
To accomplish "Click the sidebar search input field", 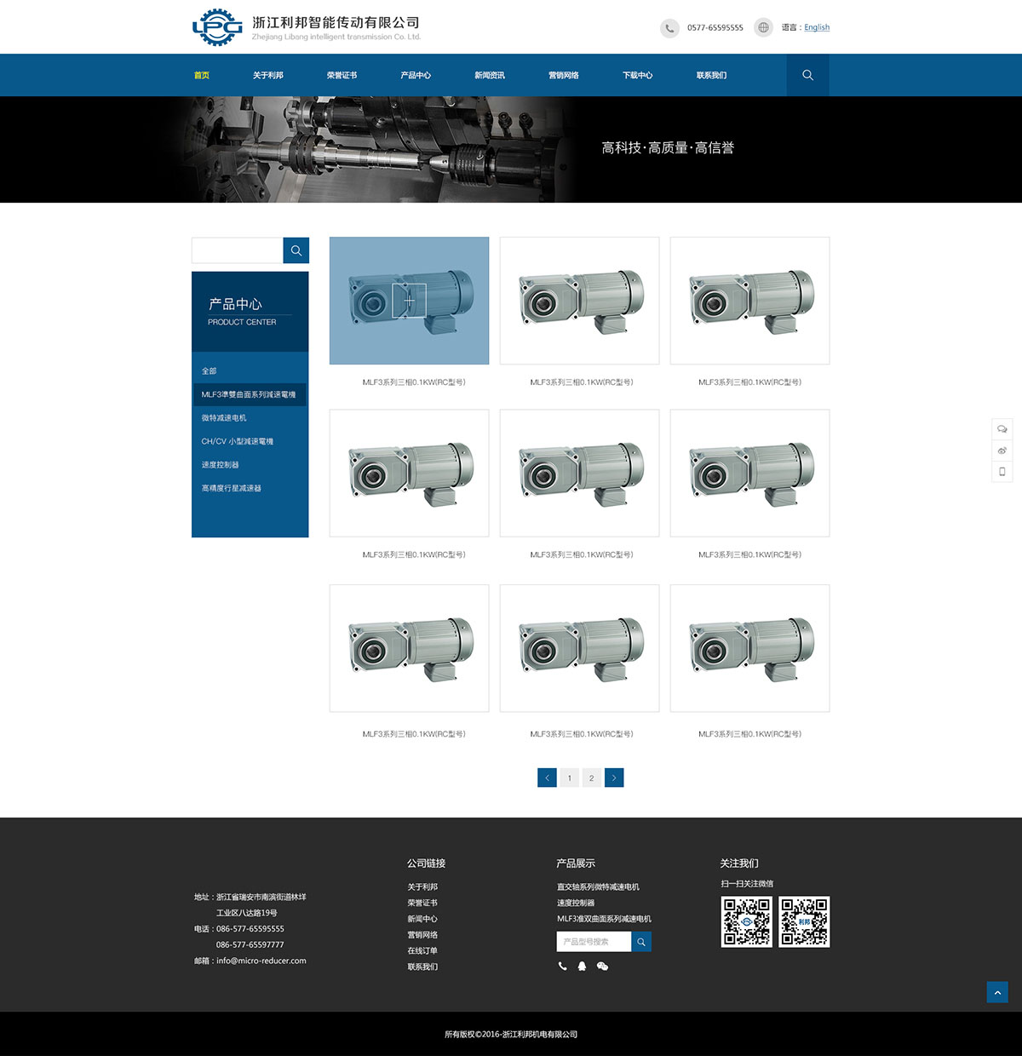I will click(238, 250).
